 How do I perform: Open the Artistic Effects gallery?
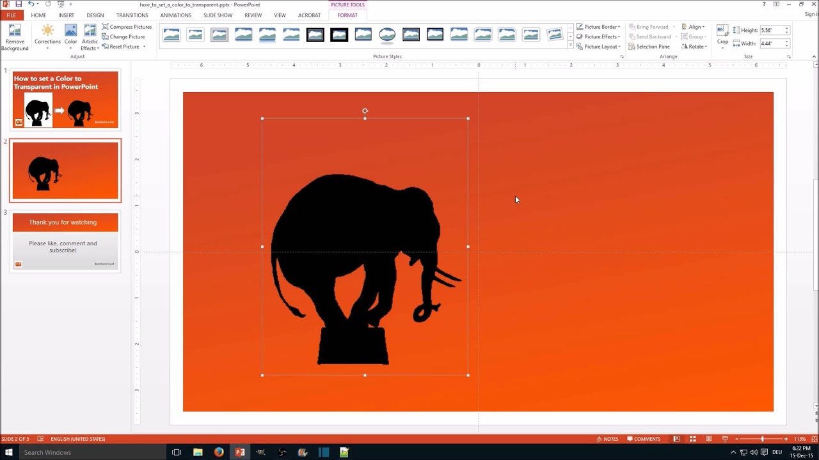90,38
